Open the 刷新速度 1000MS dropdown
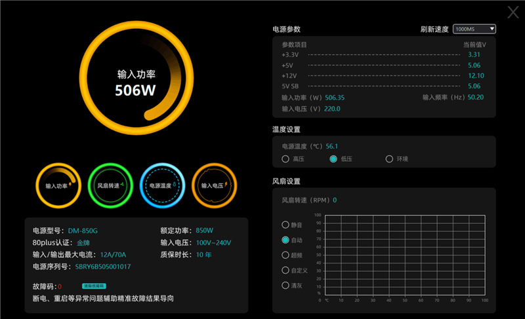The image size is (525, 319). (x=474, y=29)
